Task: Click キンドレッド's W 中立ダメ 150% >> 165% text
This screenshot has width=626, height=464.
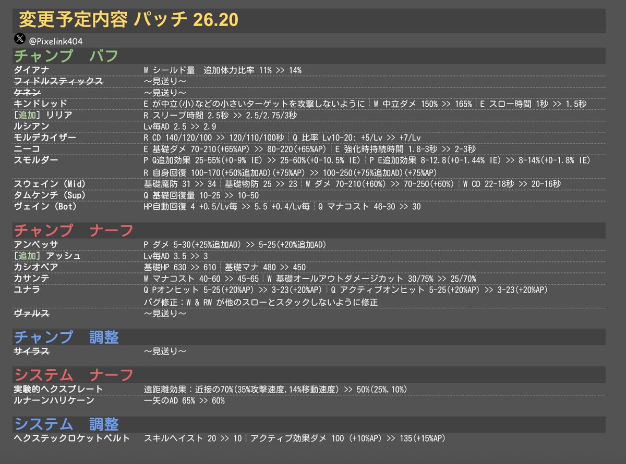Action: point(423,104)
